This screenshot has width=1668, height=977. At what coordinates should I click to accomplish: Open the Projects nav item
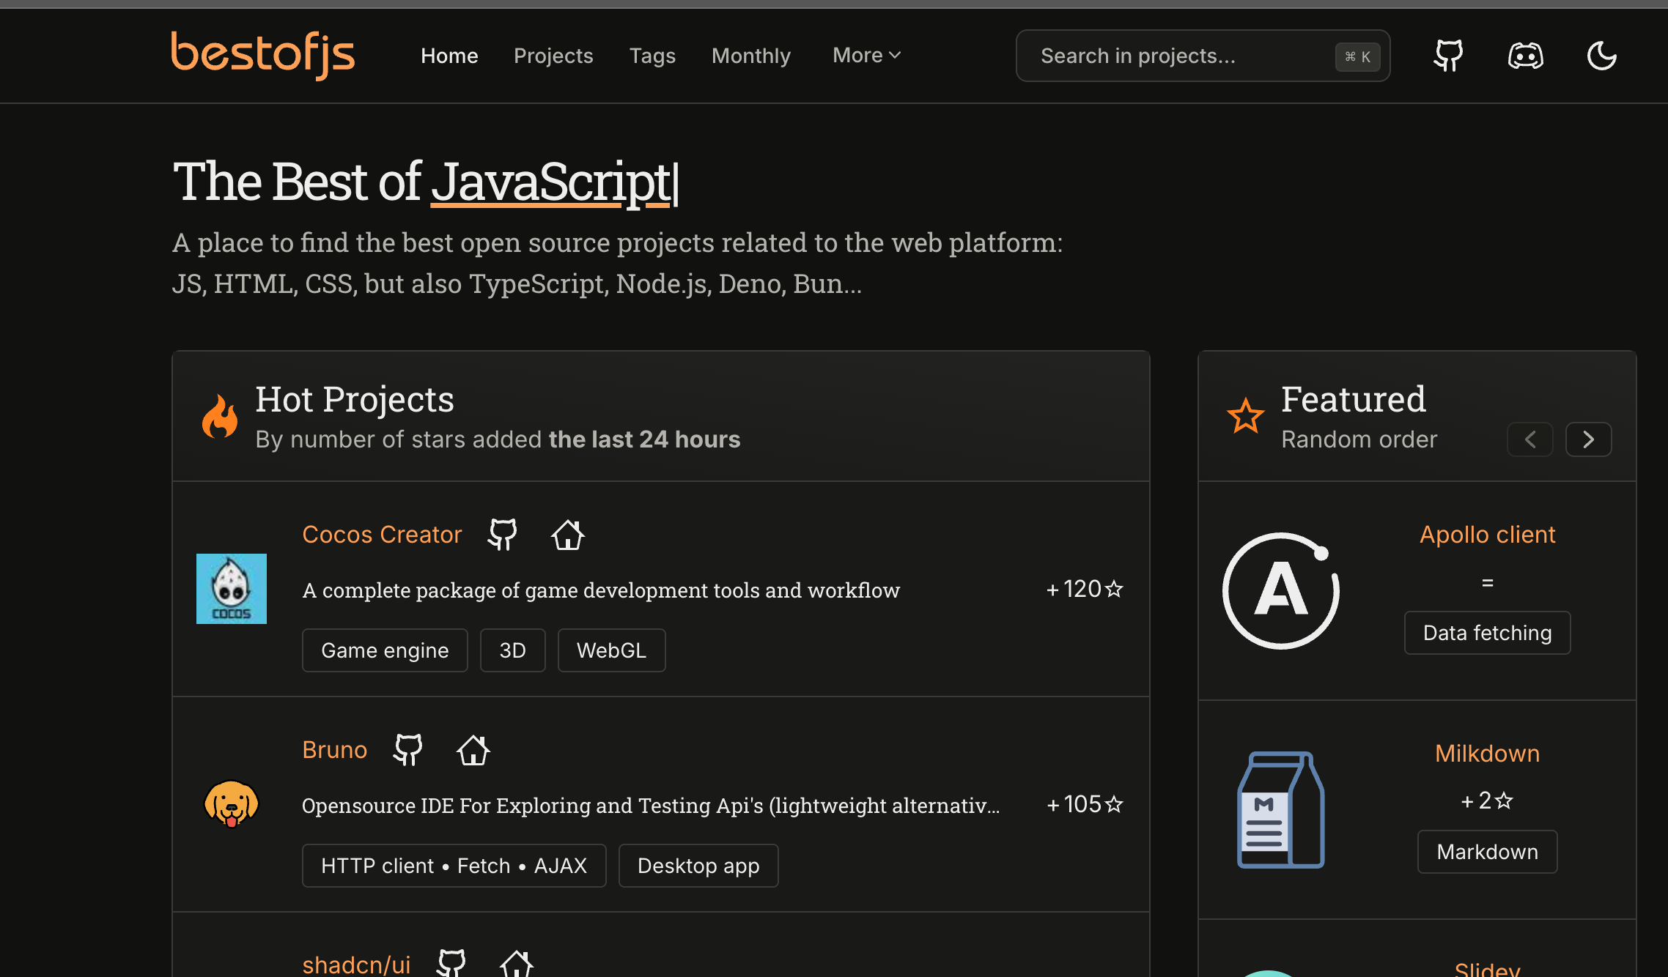click(553, 56)
